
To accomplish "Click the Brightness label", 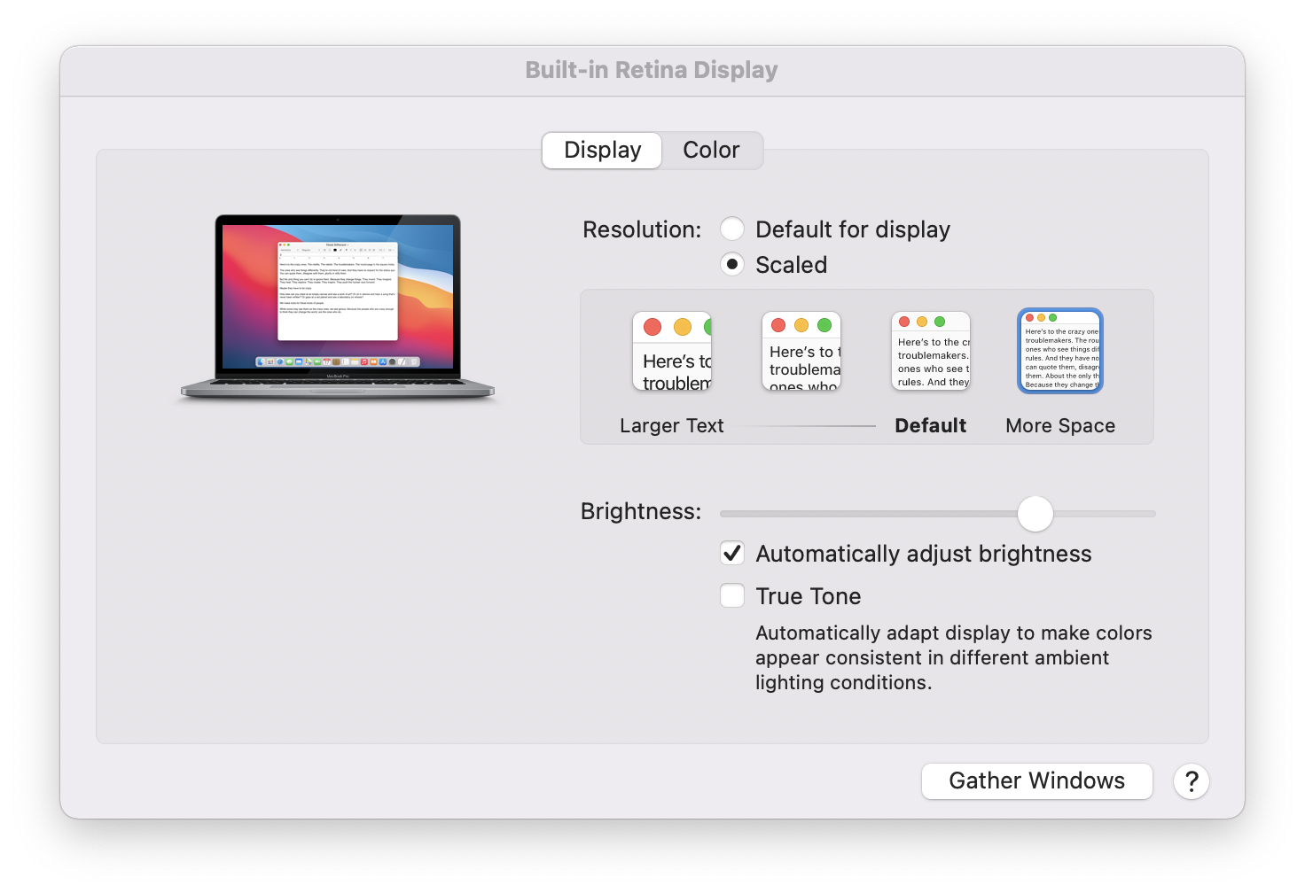I will click(x=641, y=512).
